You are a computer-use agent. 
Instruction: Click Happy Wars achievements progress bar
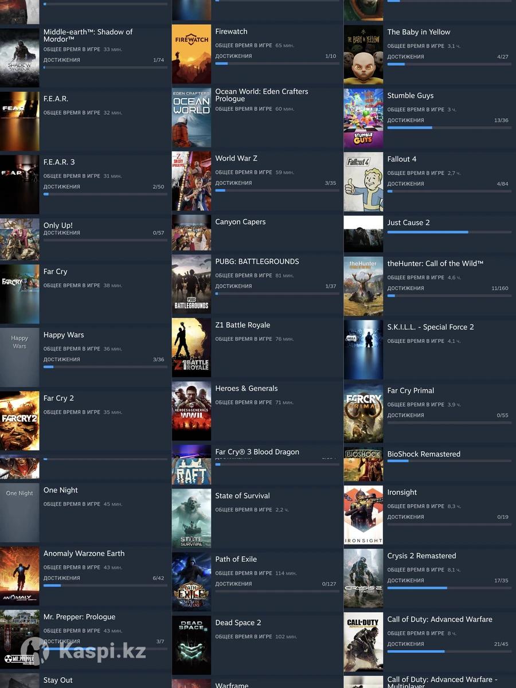(105, 367)
